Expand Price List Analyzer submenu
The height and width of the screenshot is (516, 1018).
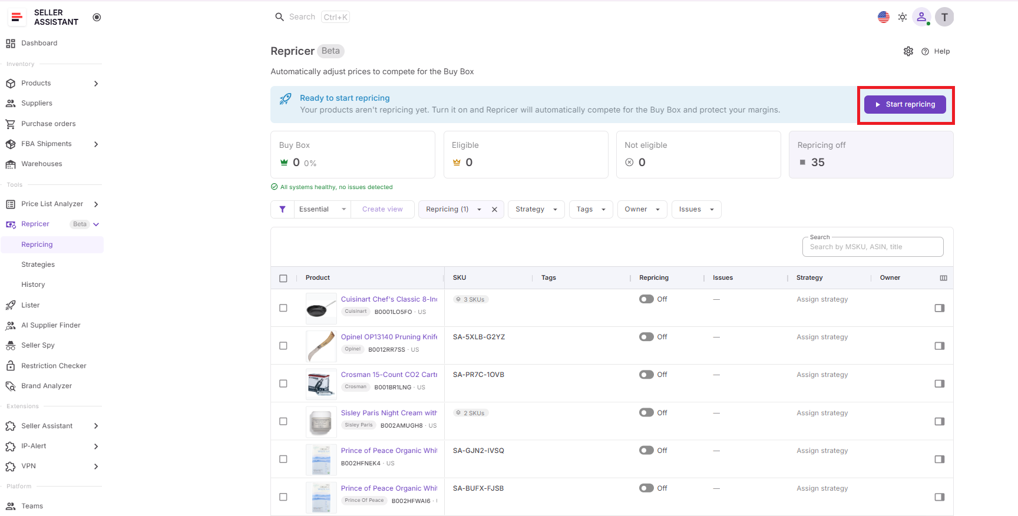[96, 204]
